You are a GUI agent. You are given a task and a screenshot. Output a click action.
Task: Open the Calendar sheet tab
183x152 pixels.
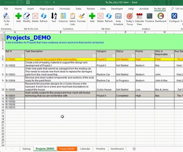click(x=85, y=149)
